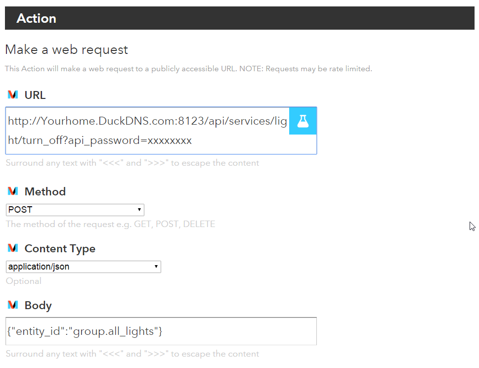
Task: Click the Method dropdown arrow
Action: [x=139, y=210]
